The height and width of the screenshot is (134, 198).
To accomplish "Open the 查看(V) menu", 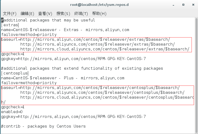I will [45, 13].
